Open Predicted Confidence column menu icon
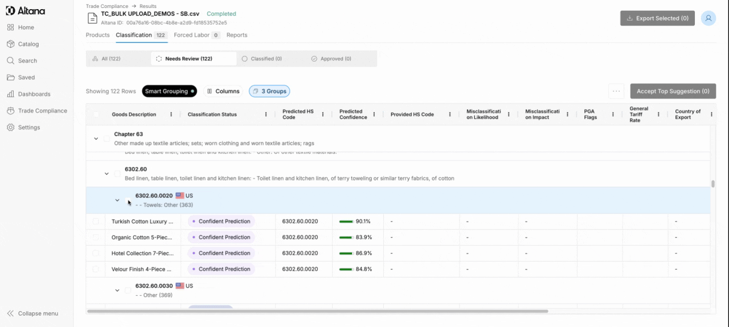This screenshot has height=327, width=729. 374,115
